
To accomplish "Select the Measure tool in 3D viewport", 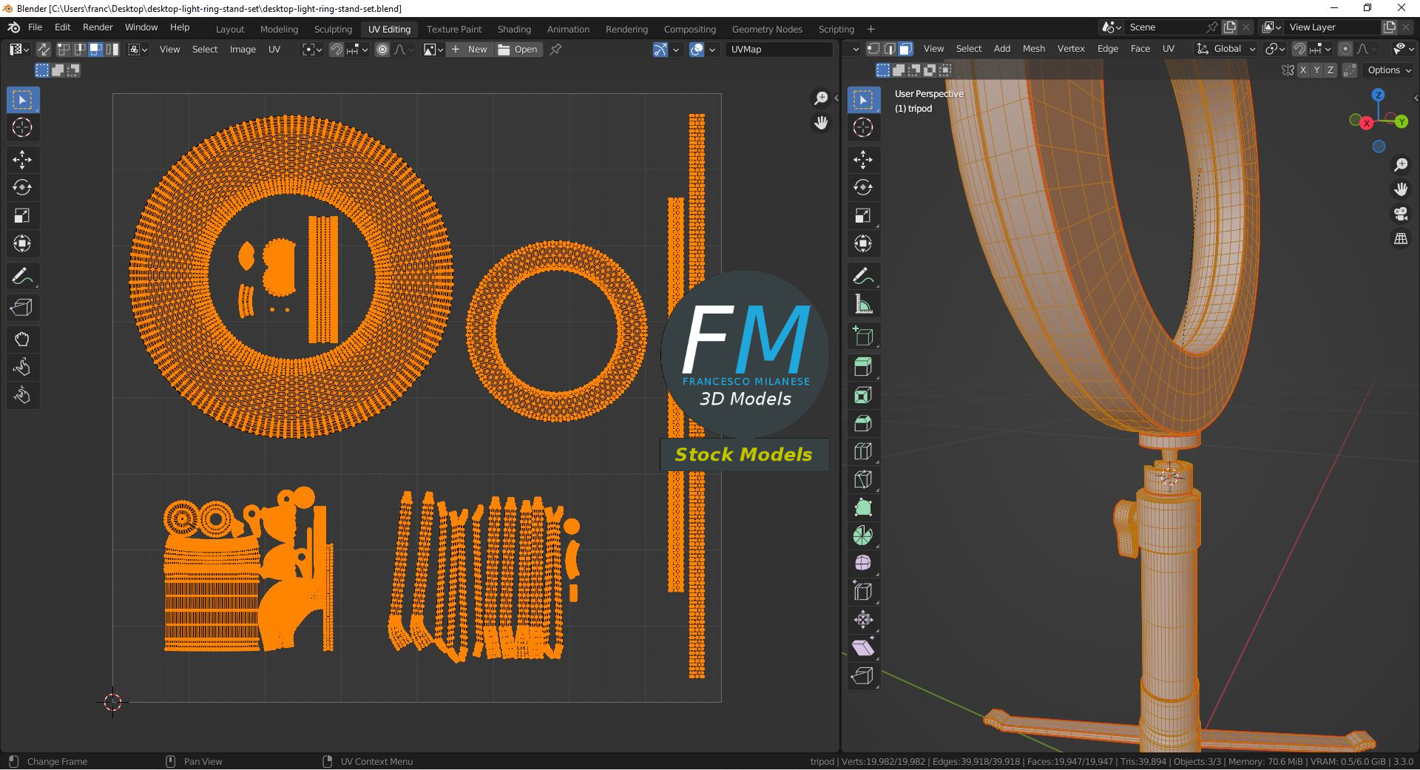I will pyautogui.click(x=863, y=305).
